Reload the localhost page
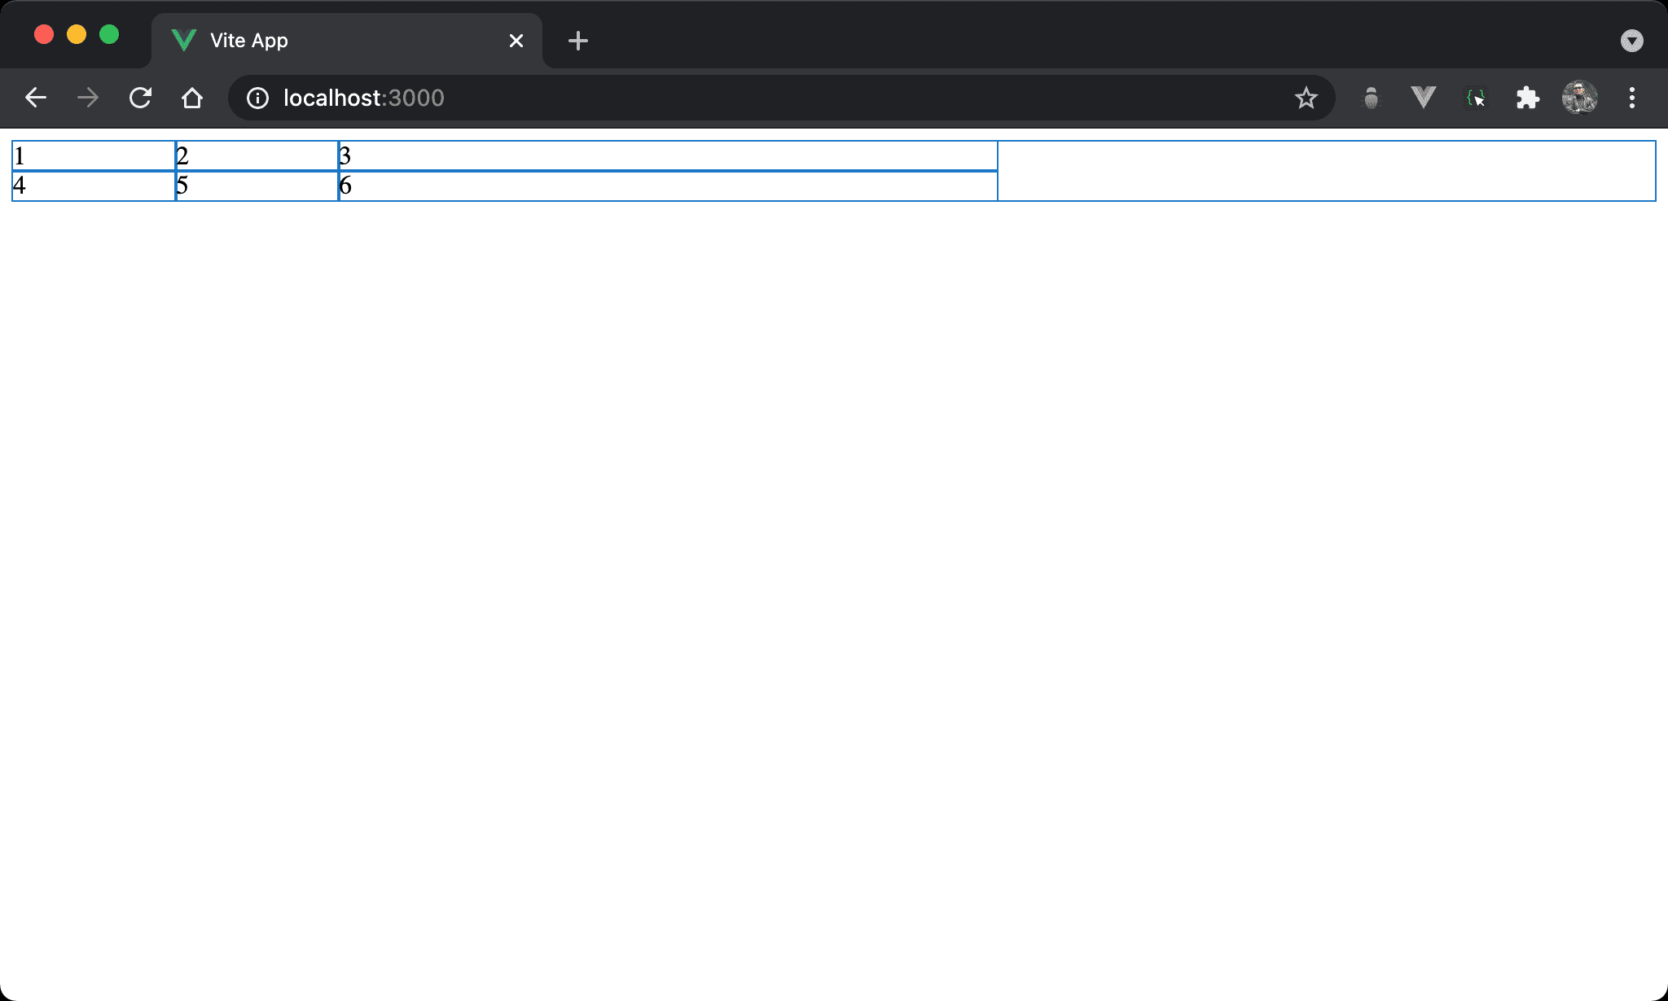Viewport: 1668px width, 1001px height. (x=140, y=98)
